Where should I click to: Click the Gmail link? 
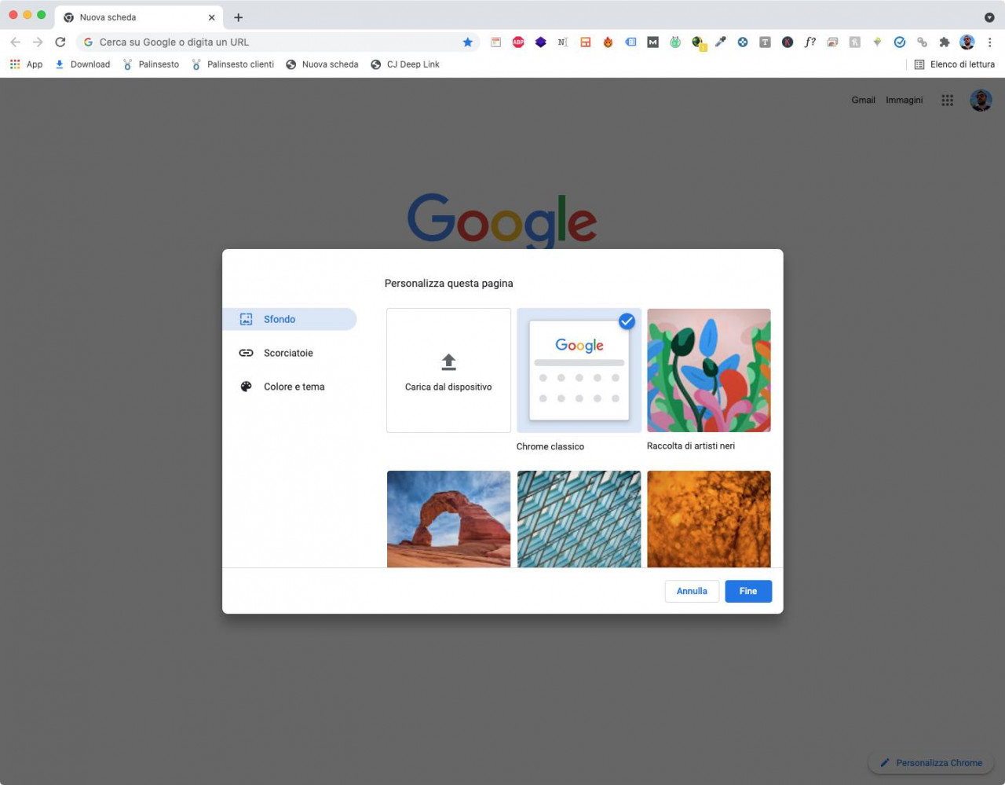[x=863, y=100]
